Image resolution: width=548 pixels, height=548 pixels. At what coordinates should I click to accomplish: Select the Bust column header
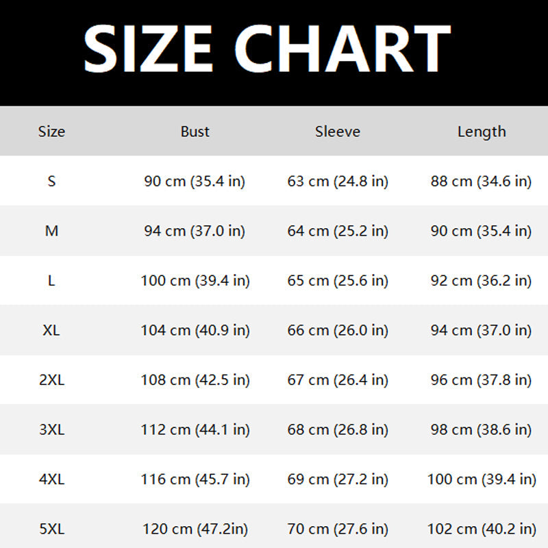click(195, 132)
